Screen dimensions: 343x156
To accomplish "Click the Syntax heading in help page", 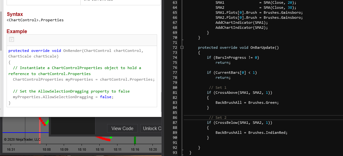I will pyautogui.click(x=15, y=14).
